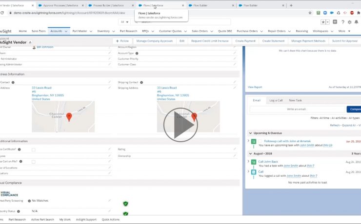Toggle the Certificate? checkbox

pyautogui.click(x=34, y=150)
